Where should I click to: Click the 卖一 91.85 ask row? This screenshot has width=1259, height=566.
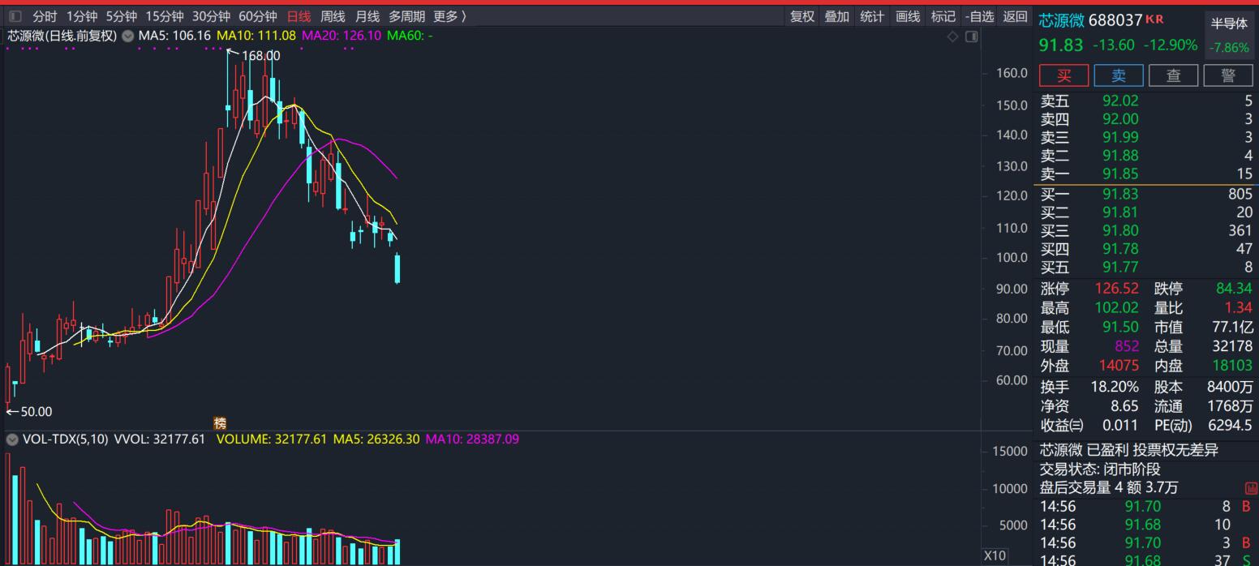click(x=1146, y=174)
